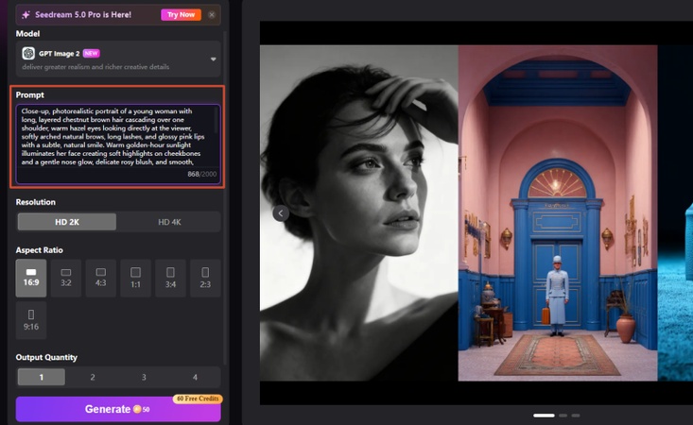Click the Generate button

pyautogui.click(x=118, y=409)
